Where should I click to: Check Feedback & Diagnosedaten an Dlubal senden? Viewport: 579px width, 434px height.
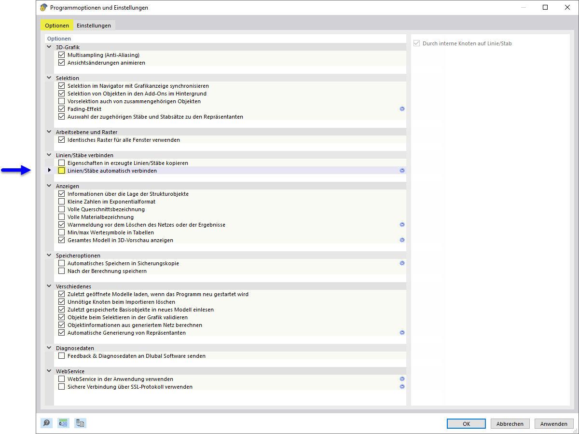coord(61,355)
